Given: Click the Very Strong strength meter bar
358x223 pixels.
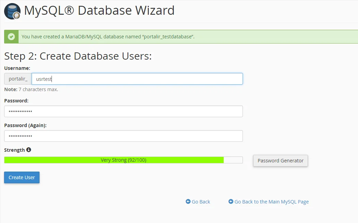Looking at the screenshot, I should [123, 160].
